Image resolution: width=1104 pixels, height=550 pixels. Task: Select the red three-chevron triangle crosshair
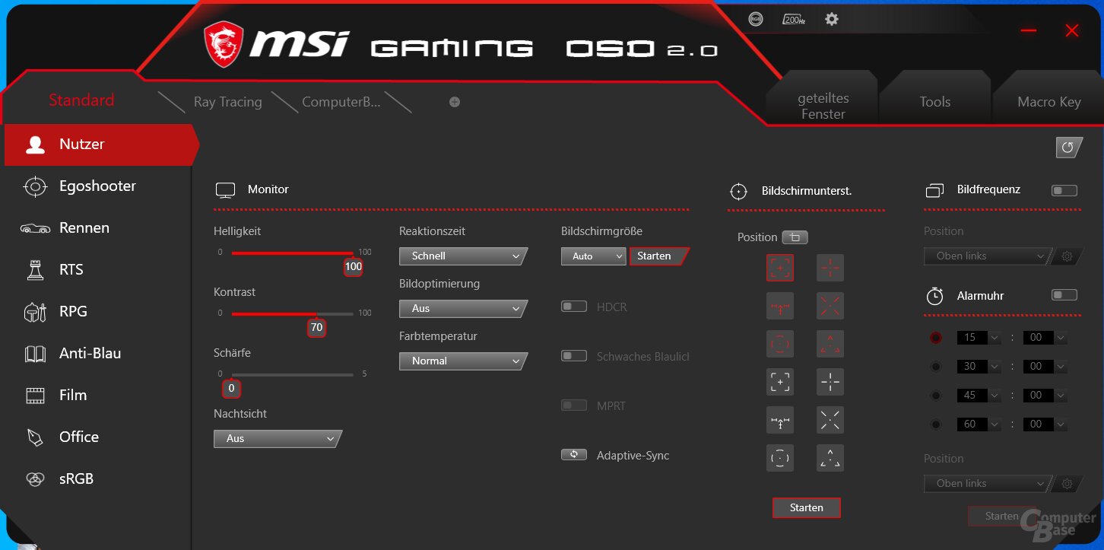830,344
